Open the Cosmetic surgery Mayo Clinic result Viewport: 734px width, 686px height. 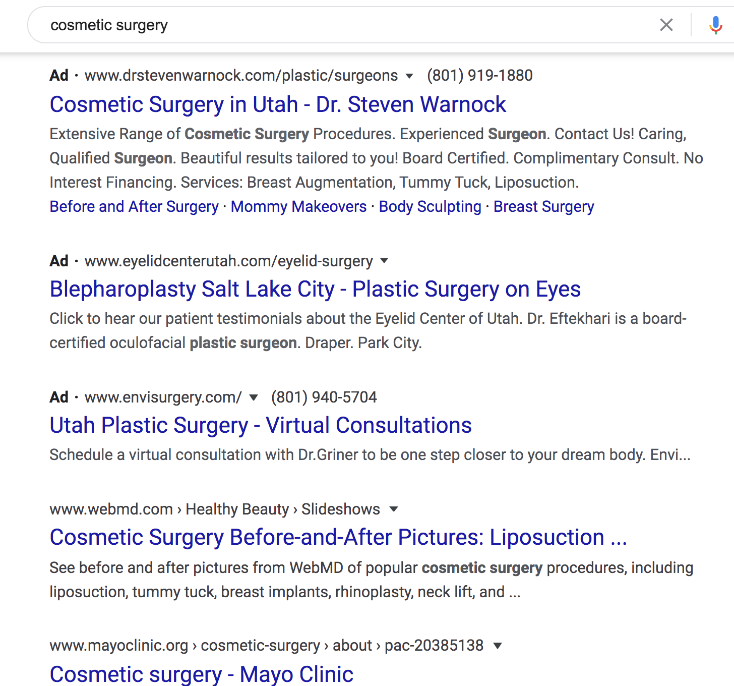[x=201, y=674]
